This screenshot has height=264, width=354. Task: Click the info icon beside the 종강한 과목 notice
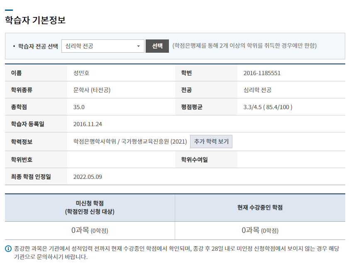(x=8, y=249)
